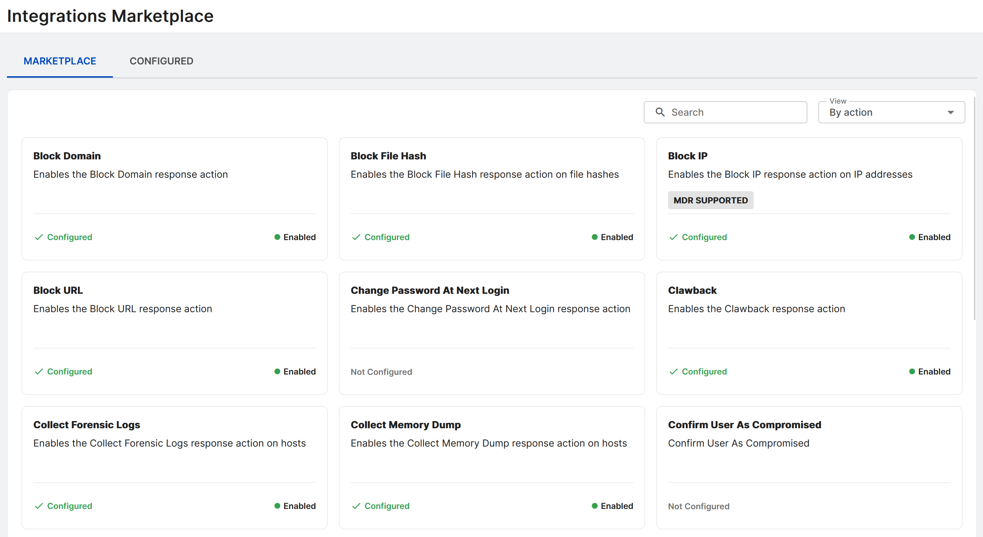Open the Block Domain card title
This screenshot has width=983, height=537.
point(67,156)
